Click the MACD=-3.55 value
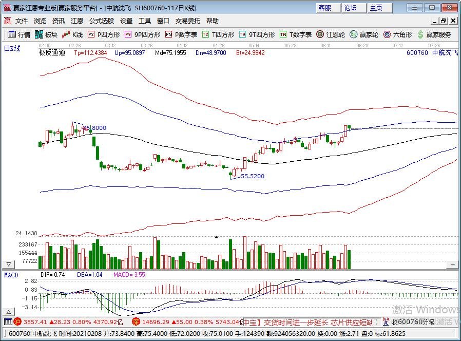461x341 pixels. pyautogui.click(x=129, y=275)
